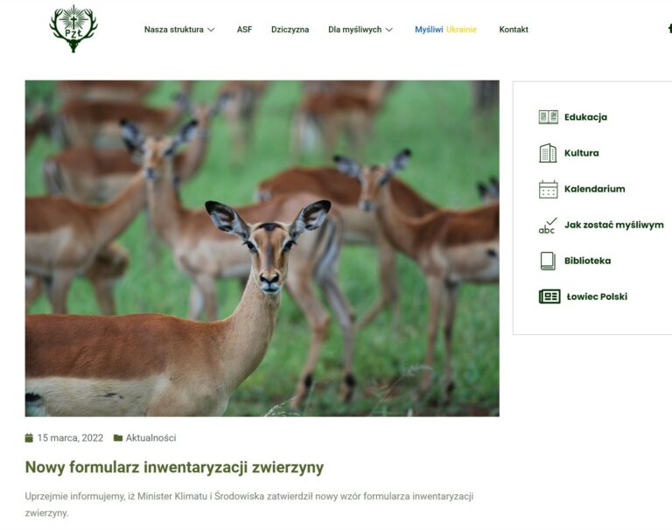
Task: Go to the Dziczyzna menu item
Action: pos(290,30)
